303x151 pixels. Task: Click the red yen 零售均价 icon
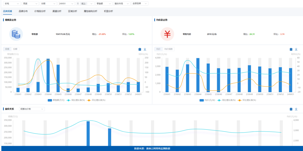(167, 34)
